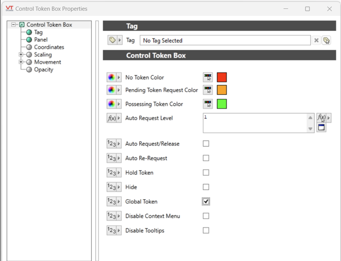Click the No Tag Selected field
The image size is (341, 261).
click(x=226, y=40)
